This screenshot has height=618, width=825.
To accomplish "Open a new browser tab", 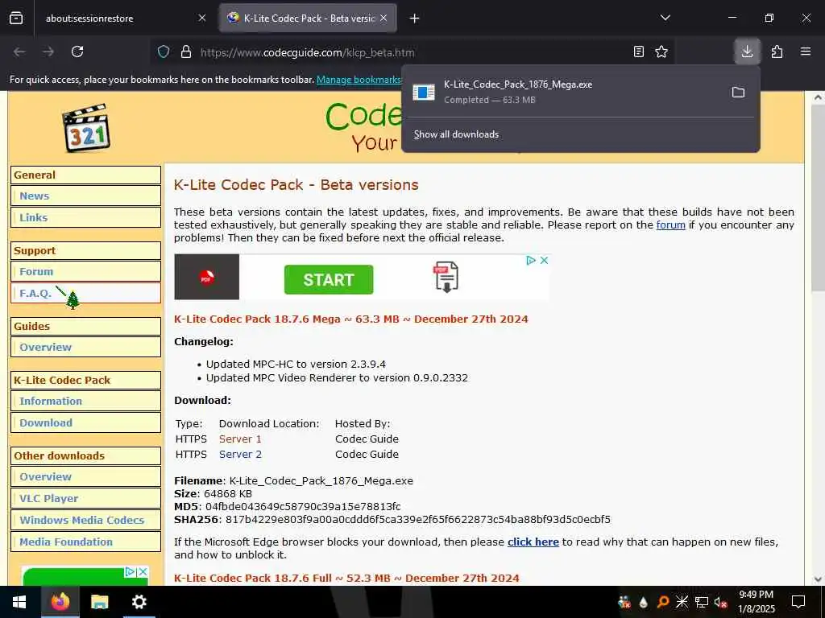I will tap(415, 19).
